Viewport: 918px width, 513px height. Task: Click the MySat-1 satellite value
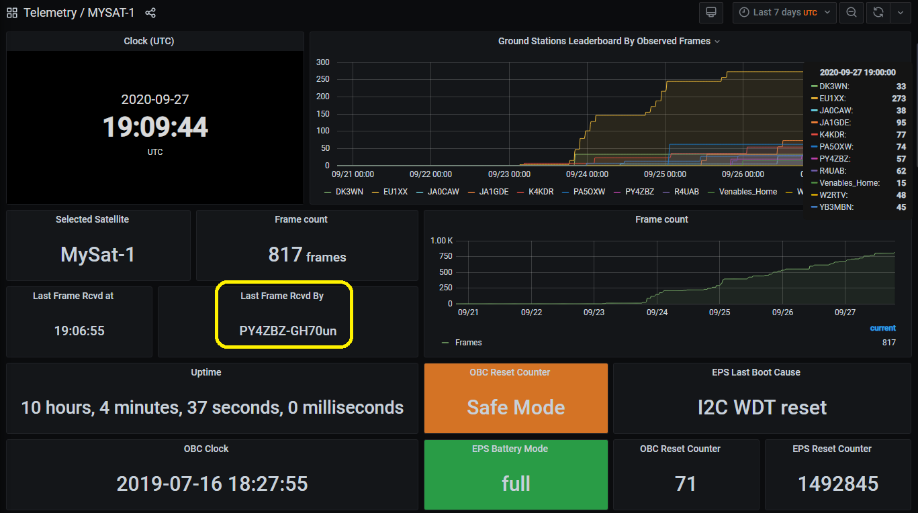98,254
